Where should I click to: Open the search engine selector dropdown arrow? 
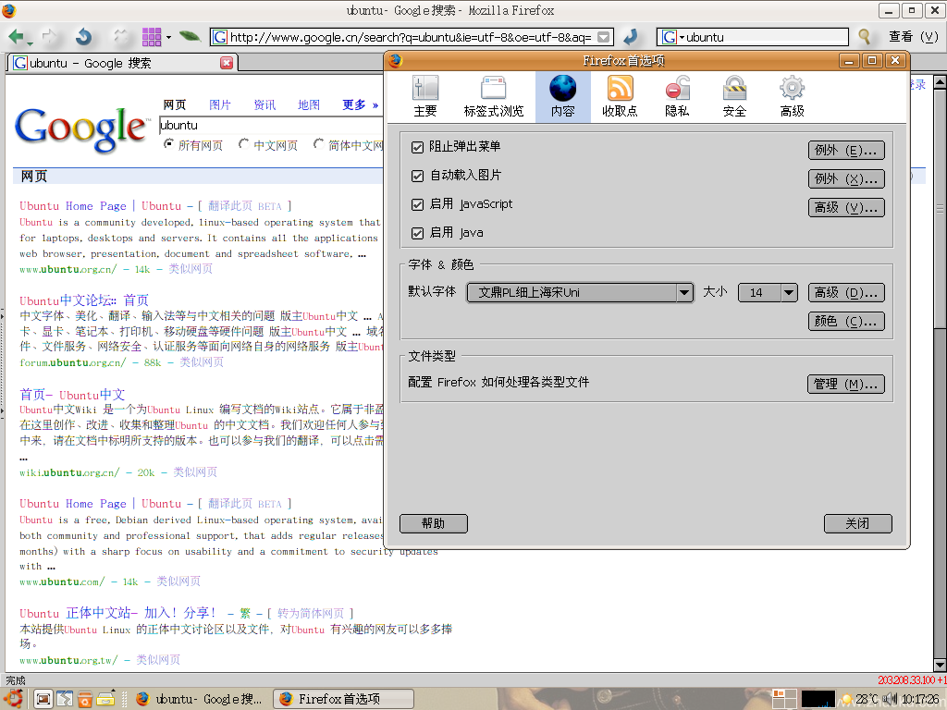(x=682, y=37)
